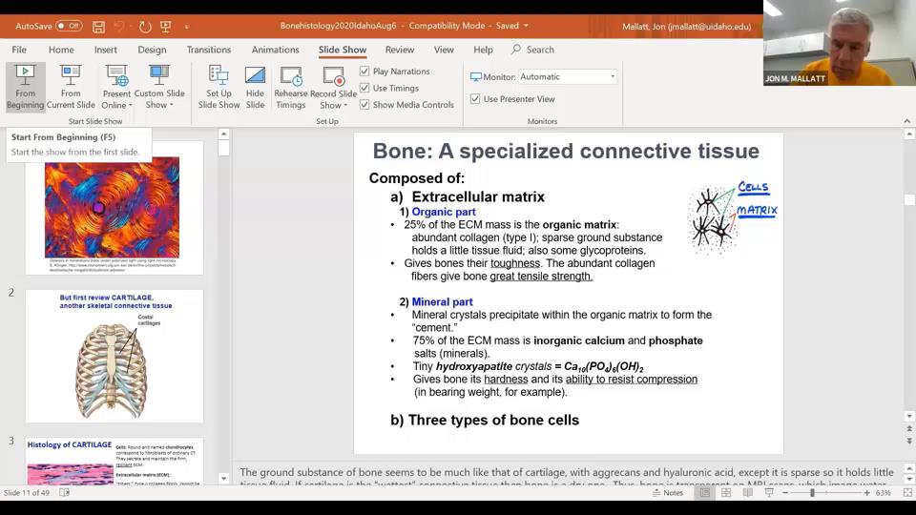Screen dimensions: 916x515
Task: Disable Use Presenter View checkbox
Action: (x=476, y=99)
